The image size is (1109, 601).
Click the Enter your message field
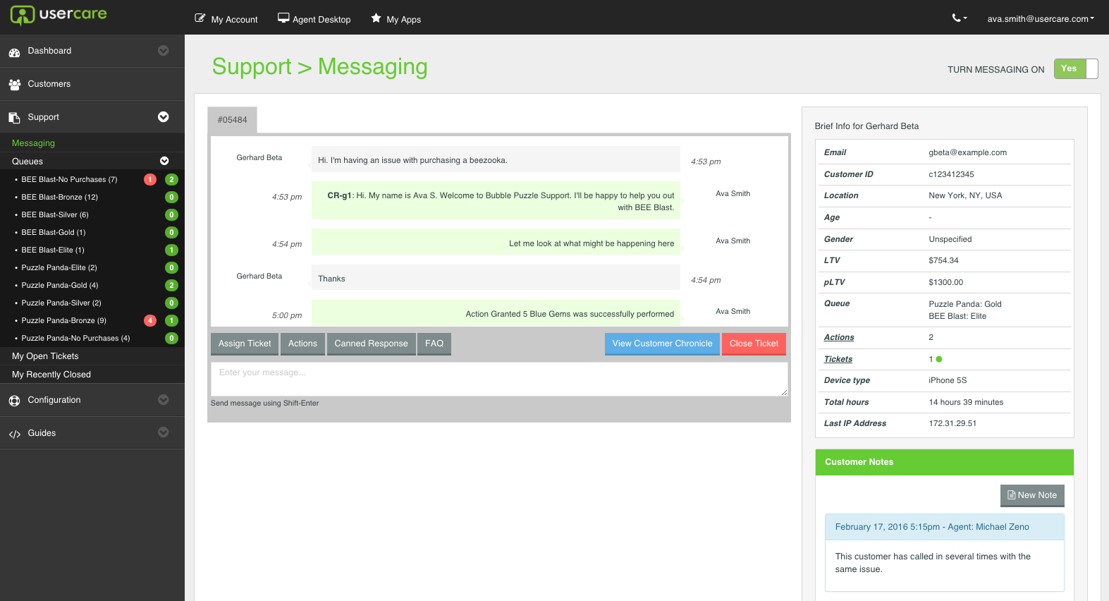[499, 379]
